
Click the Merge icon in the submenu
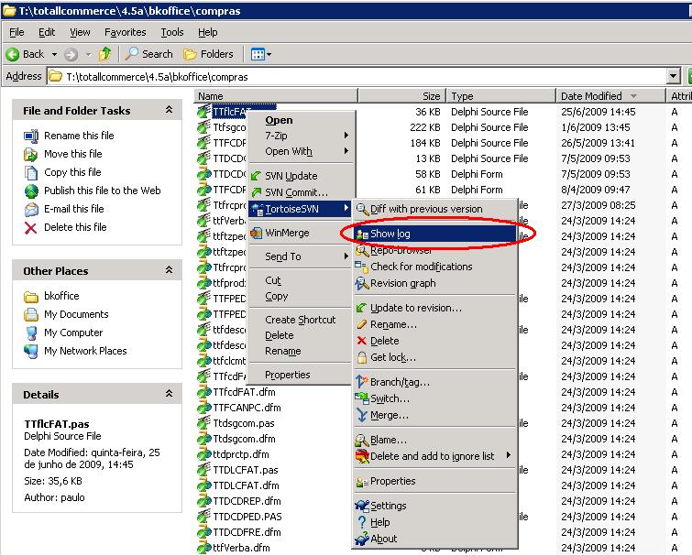click(x=361, y=415)
